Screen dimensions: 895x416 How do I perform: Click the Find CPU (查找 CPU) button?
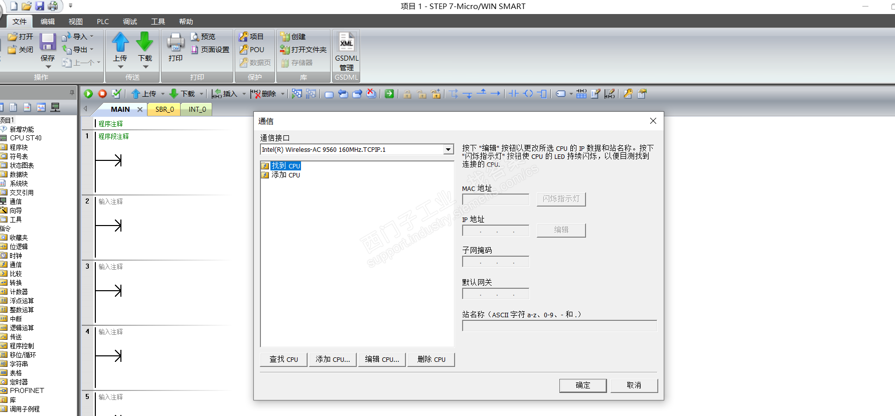(283, 359)
